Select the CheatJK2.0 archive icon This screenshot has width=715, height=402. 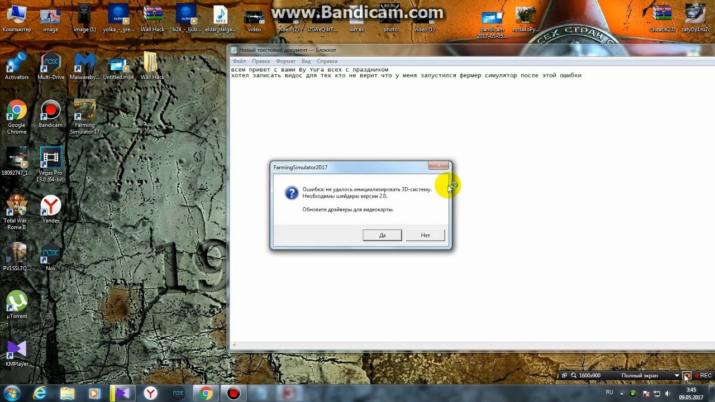click(662, 18)
